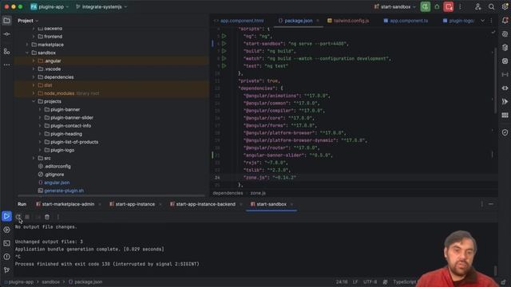The width and height of the screenshot is (511, 287).
Task: Rerun start-sandbox in Run panel toolbar
Action: point(18,217)
